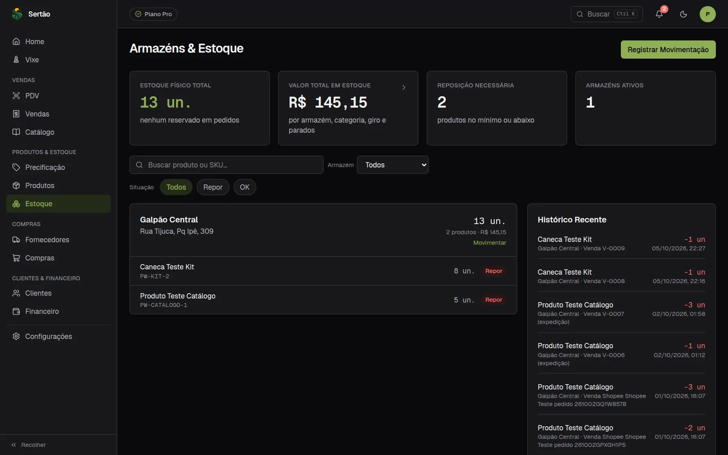Open history entry Venda V-0008
This screenshot has width=728, height=455.
tap(621, 276)
